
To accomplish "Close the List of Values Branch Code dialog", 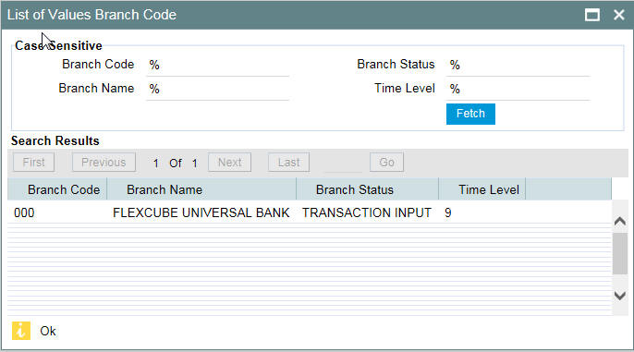I will [x=619, y=15].
